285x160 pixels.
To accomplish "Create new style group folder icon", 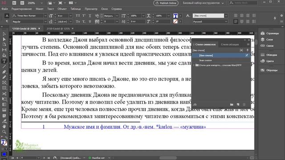I will tap(232, 104).
